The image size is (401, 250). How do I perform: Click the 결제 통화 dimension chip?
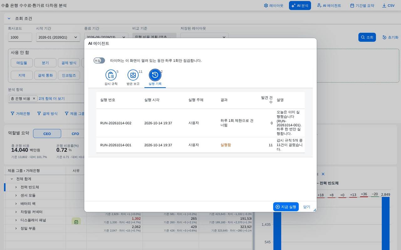coord(45,75)
